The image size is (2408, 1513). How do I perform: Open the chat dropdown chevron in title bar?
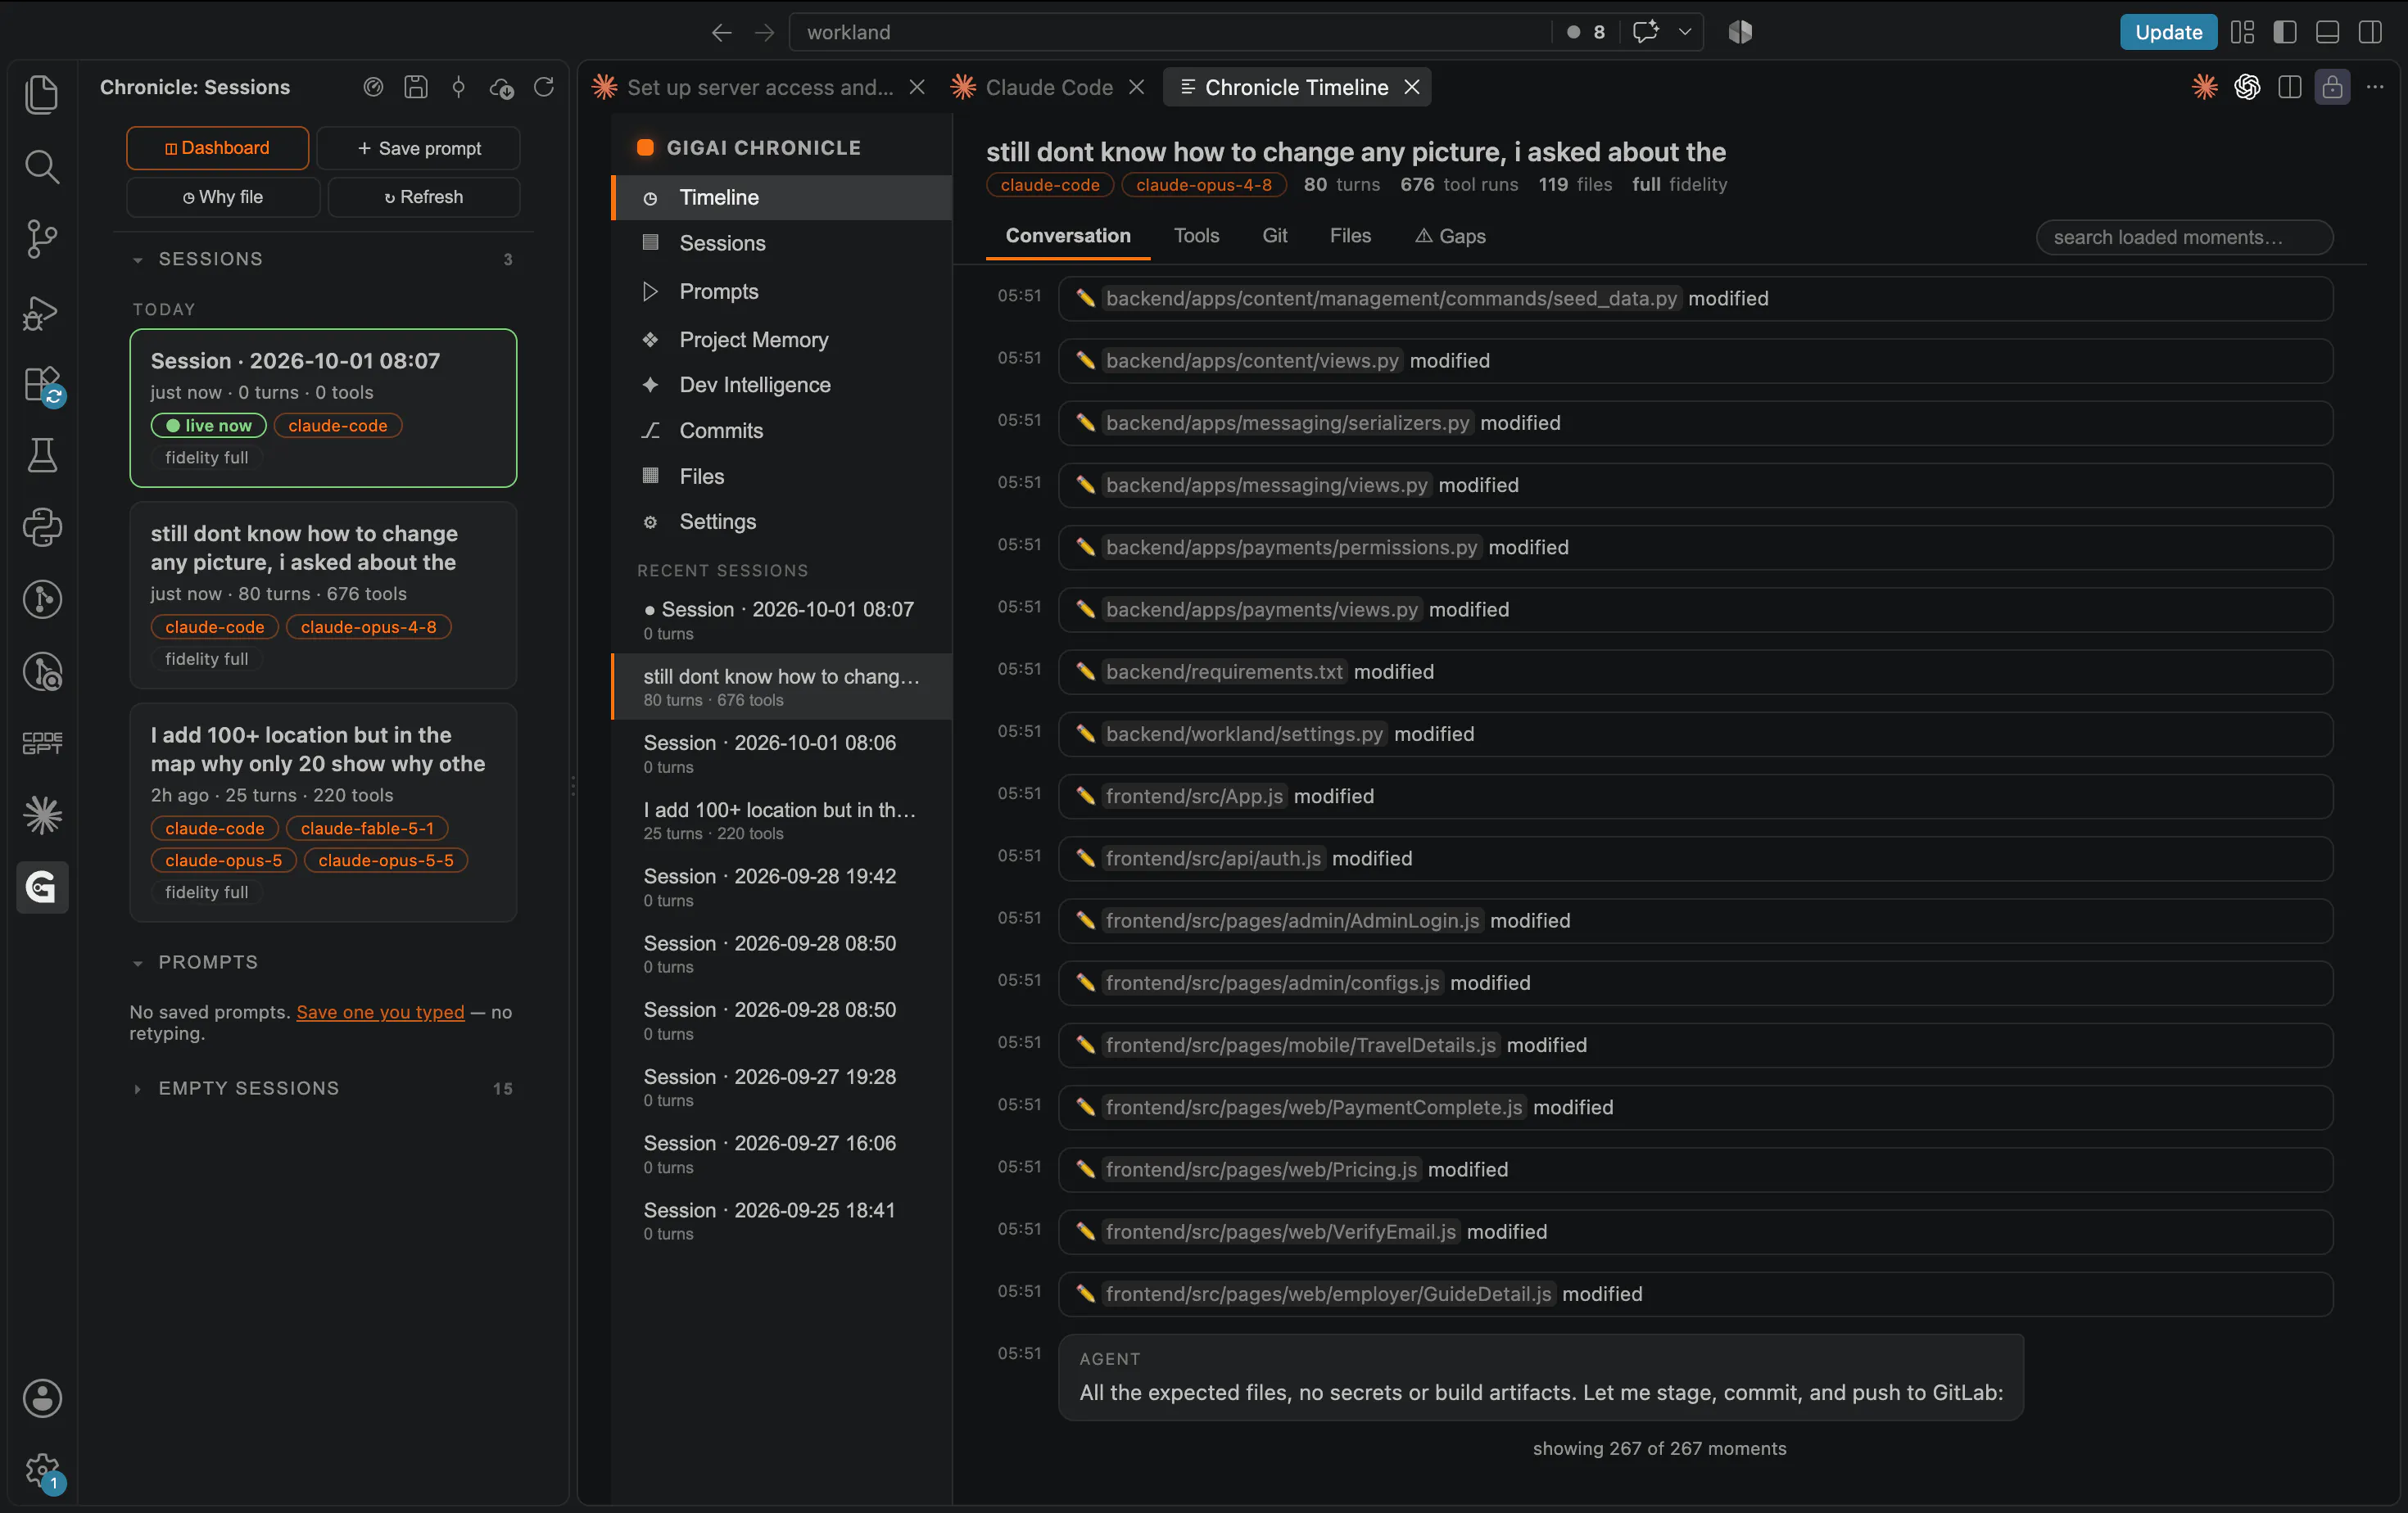[1685, 32]
